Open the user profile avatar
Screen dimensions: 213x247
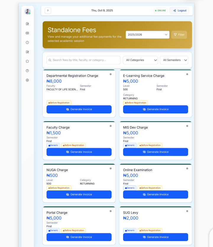[x=28, y=12]
